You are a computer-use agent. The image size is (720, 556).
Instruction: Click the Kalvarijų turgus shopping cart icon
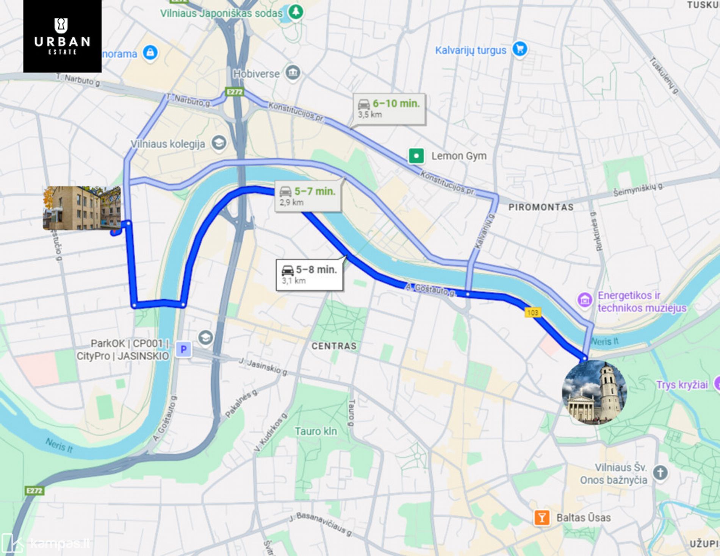pyautogui.click(x=520, y=49)
